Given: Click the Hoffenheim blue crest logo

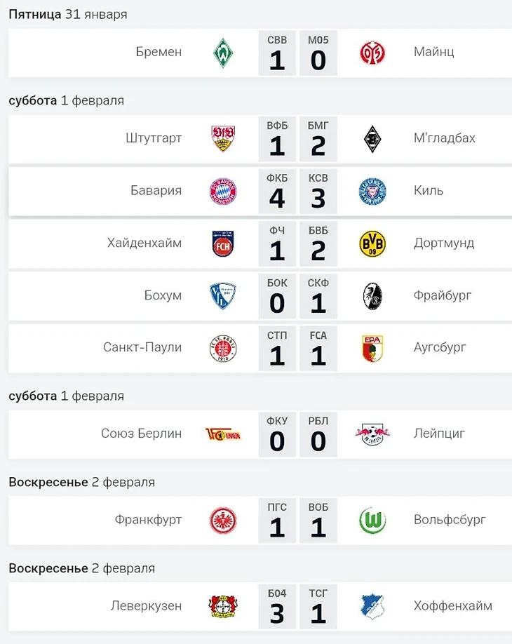Looking at the screenshot, I should 372,606.
